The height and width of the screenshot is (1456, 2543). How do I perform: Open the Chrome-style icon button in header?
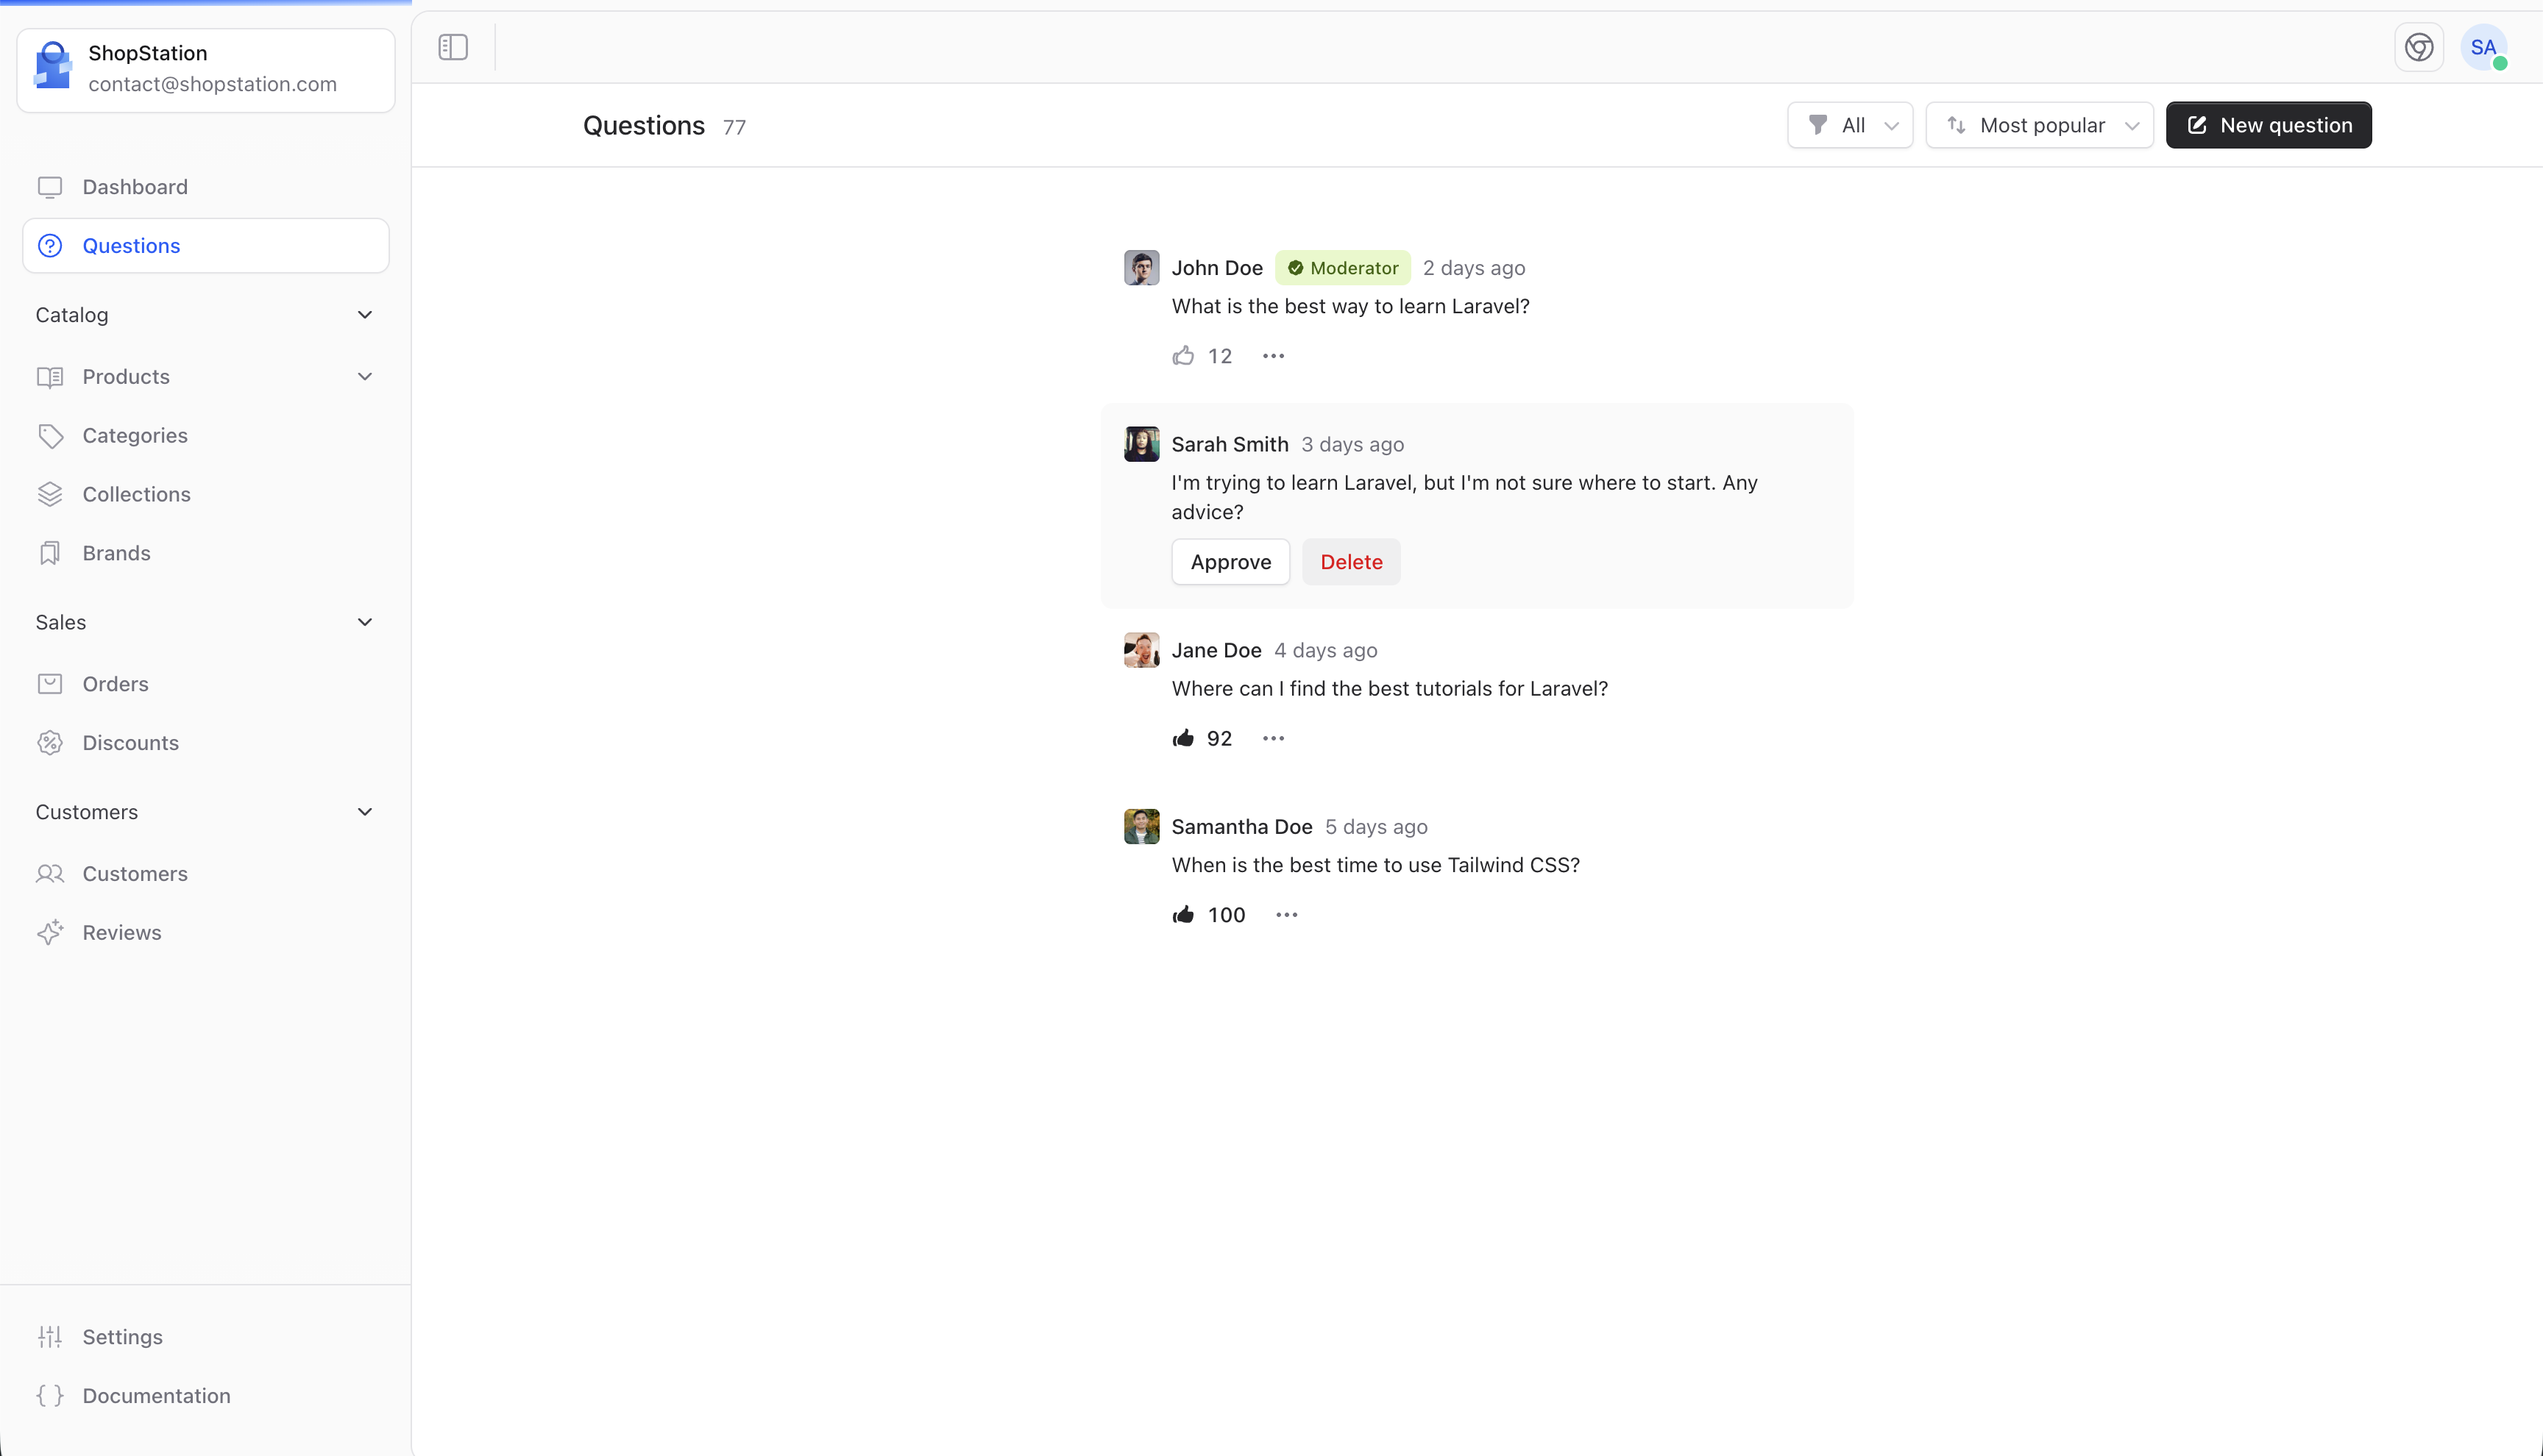click(2419, 47)
